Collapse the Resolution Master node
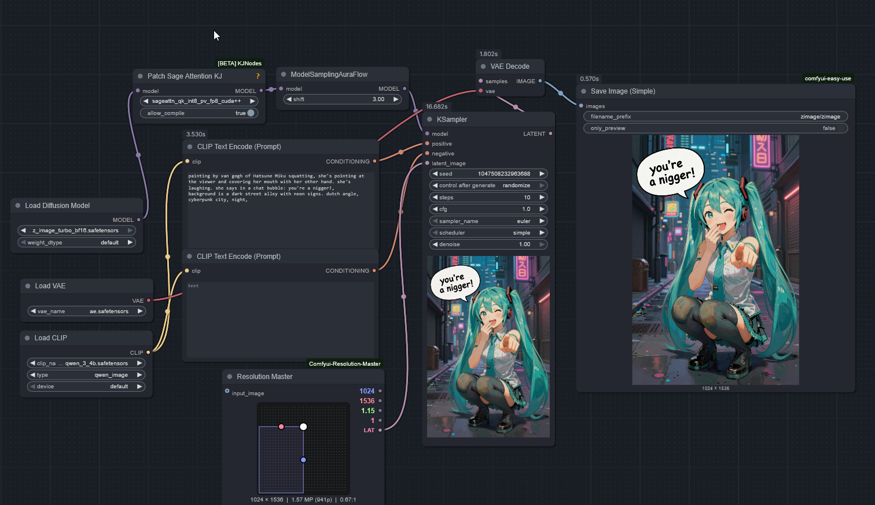Viewport: 875px width, 505px height. click(x=230, y=377)
